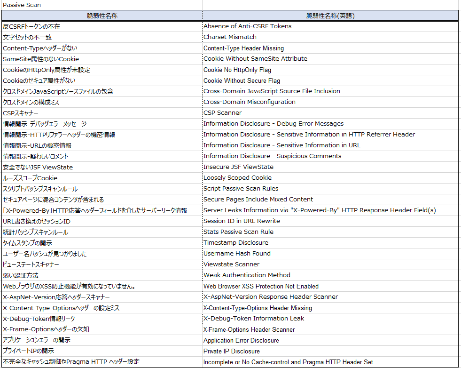This screenshot has width=461, height=368.
Task: Select cell 'CSP Scanner'
Action: pos(330,113)
